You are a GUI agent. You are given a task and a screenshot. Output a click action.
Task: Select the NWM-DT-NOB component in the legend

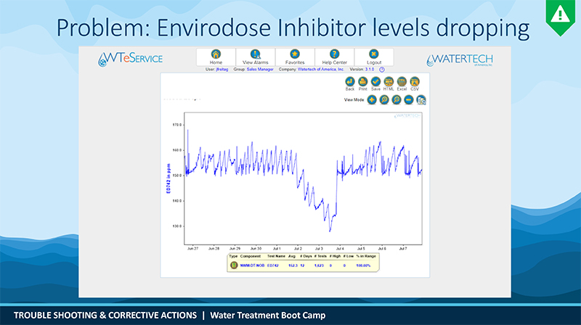click(x=252, y=266)
